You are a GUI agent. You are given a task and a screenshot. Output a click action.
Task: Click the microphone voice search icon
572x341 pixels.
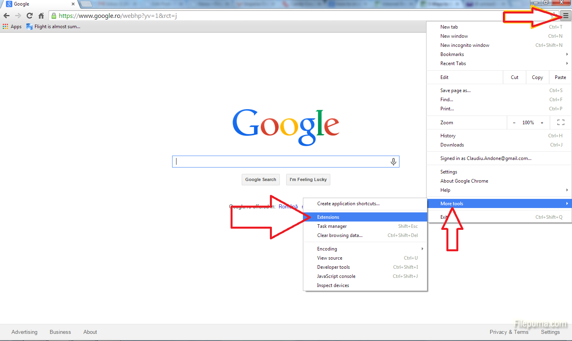click(x=393, y=162)
